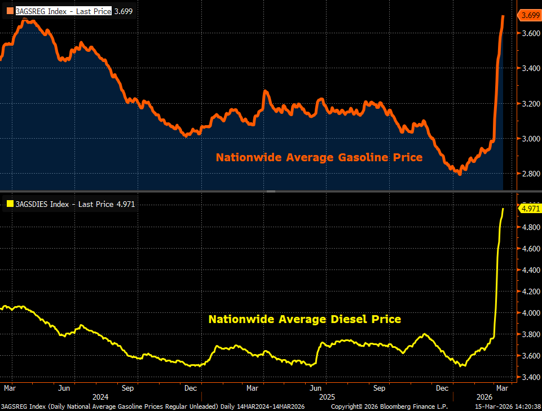542x411 pixels.
Task: Click the orange 3.699 last price tag
Action: [x=530, y=16]
